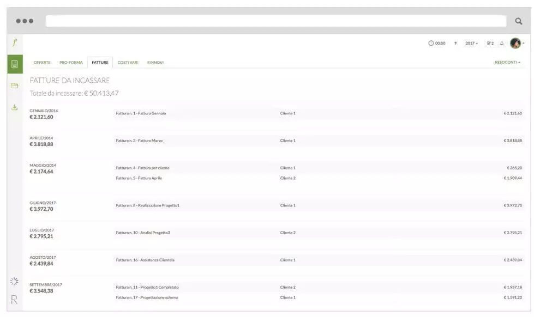Switch to the Pro-Forma tab
This screenshot has width=534, height=317.
point(71,62)
